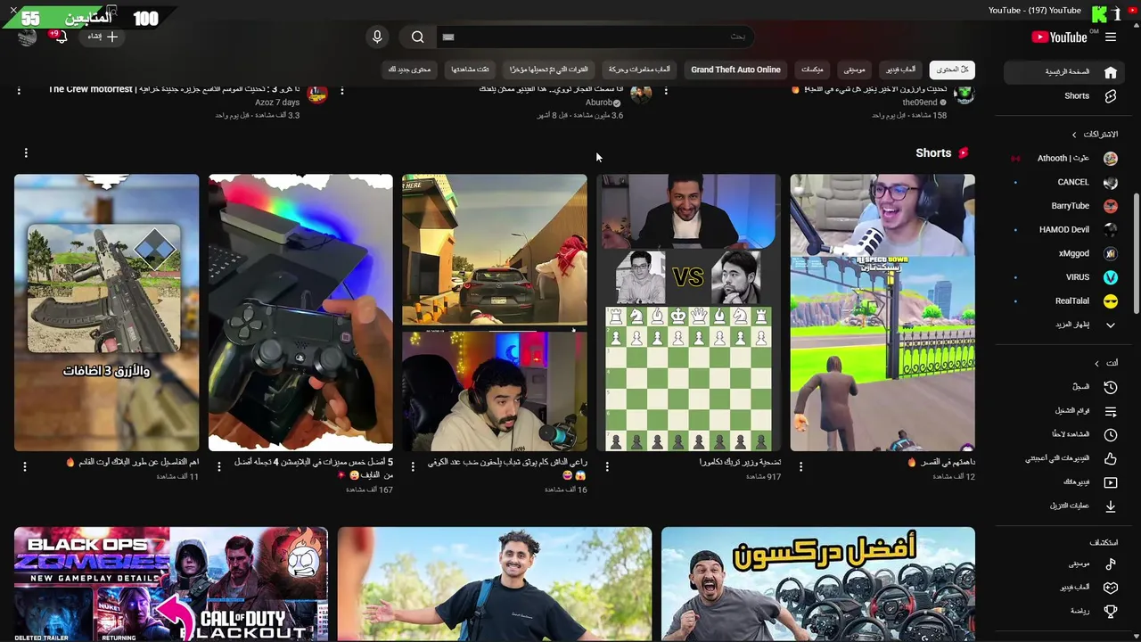Open the Black Ops Zombies video thumbnail
Image resolution: width=1141 pixels, height=642 pixels.
pos(171,584)
